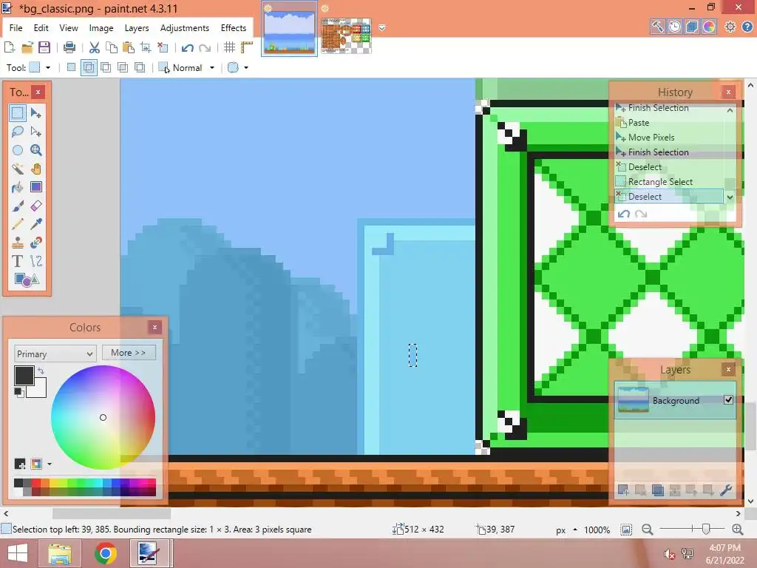Open the Adjustments menu
The height and width of the screenshot is (568, 757).
184,28
